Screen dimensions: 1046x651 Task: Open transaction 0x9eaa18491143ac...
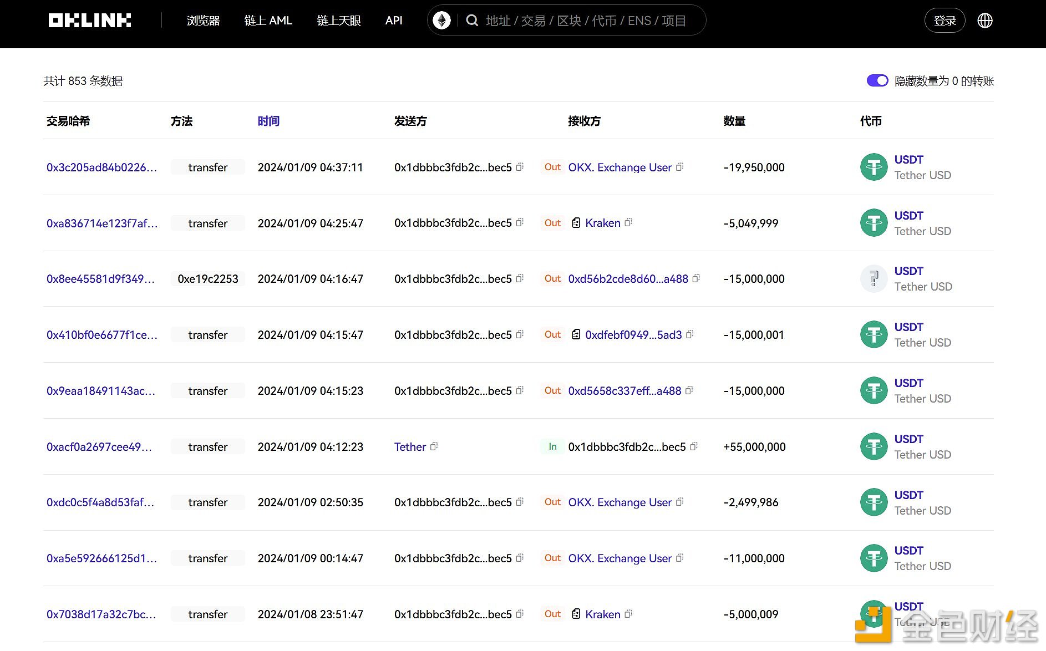(x=101, y=390)
